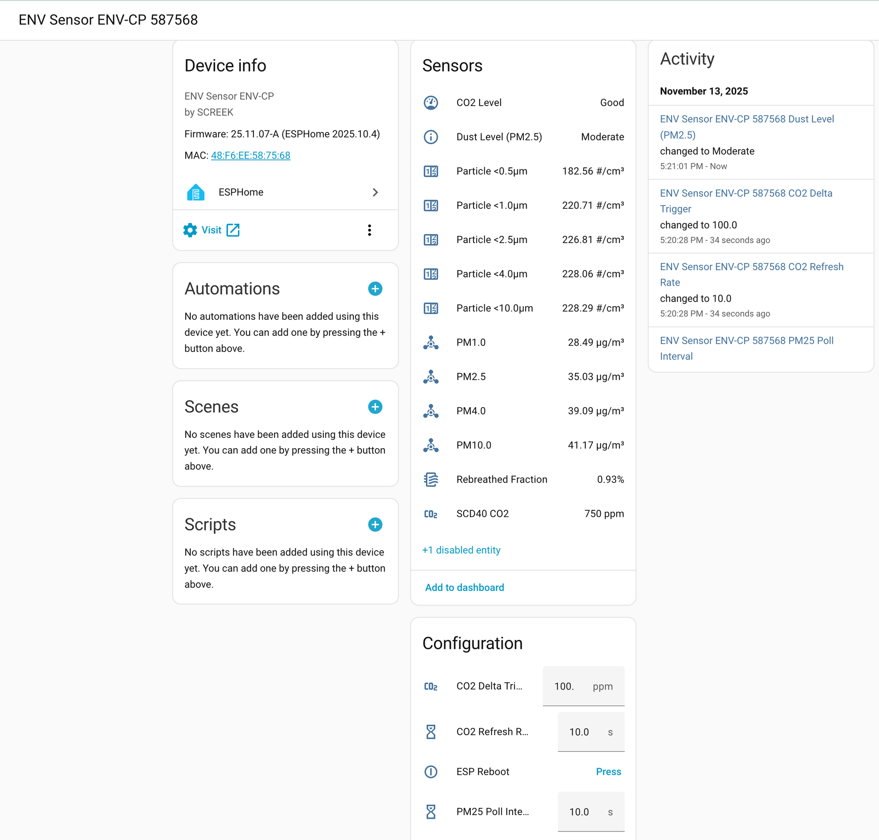Open the device three-dot overflow menu
Viewport: 879px width, 840px height.
coord(369,230)
